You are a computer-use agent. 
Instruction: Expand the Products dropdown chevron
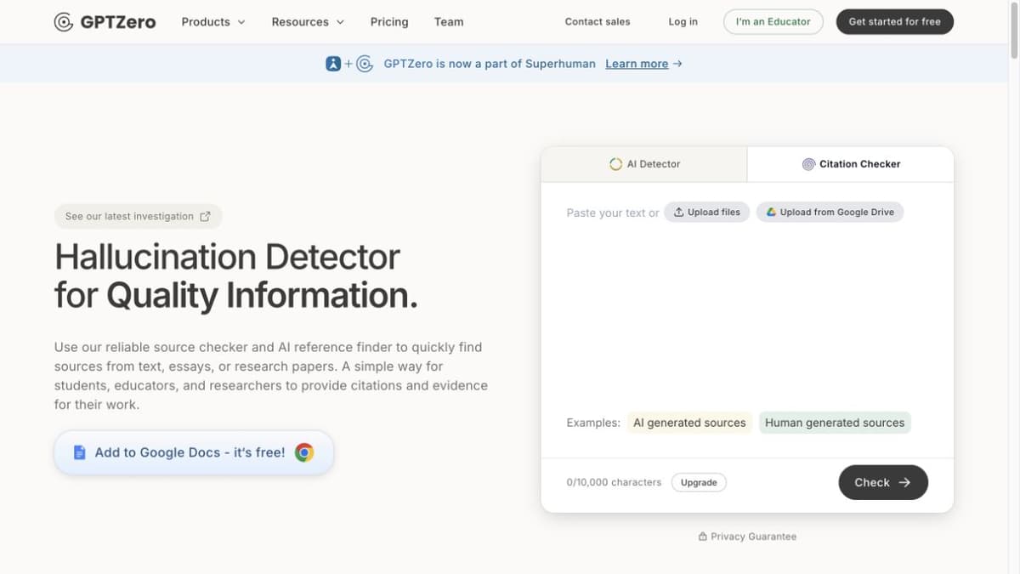click(x=241, y=22)
